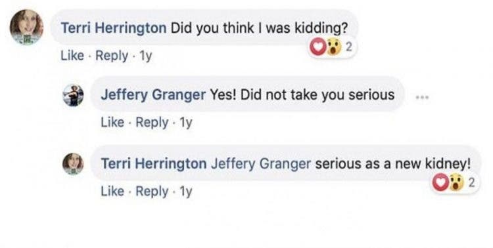Open Jeffery Granger author name link
Viewport: 493px width, 248px height.
(153, 95)
